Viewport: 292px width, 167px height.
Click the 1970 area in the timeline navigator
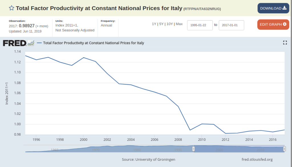(x=96, y=150)
